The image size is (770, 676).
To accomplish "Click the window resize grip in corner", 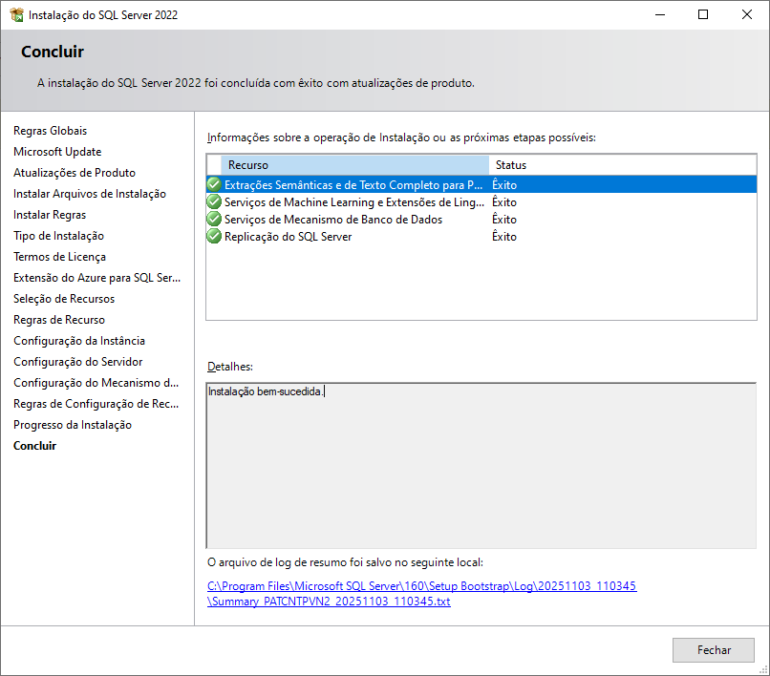I will pyautogui.click(x=764, y=670).
